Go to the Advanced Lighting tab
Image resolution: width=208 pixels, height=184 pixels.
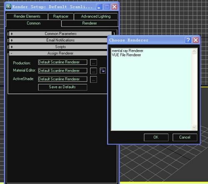[x=96, y=16]
